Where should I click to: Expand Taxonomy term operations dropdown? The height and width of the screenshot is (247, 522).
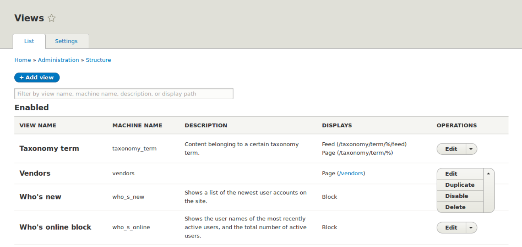472,149
